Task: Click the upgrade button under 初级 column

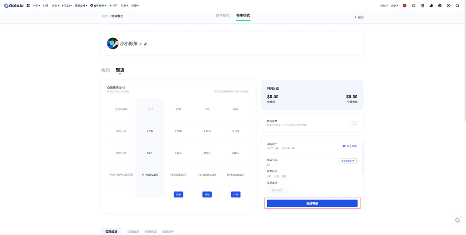Action: point(179,194)
